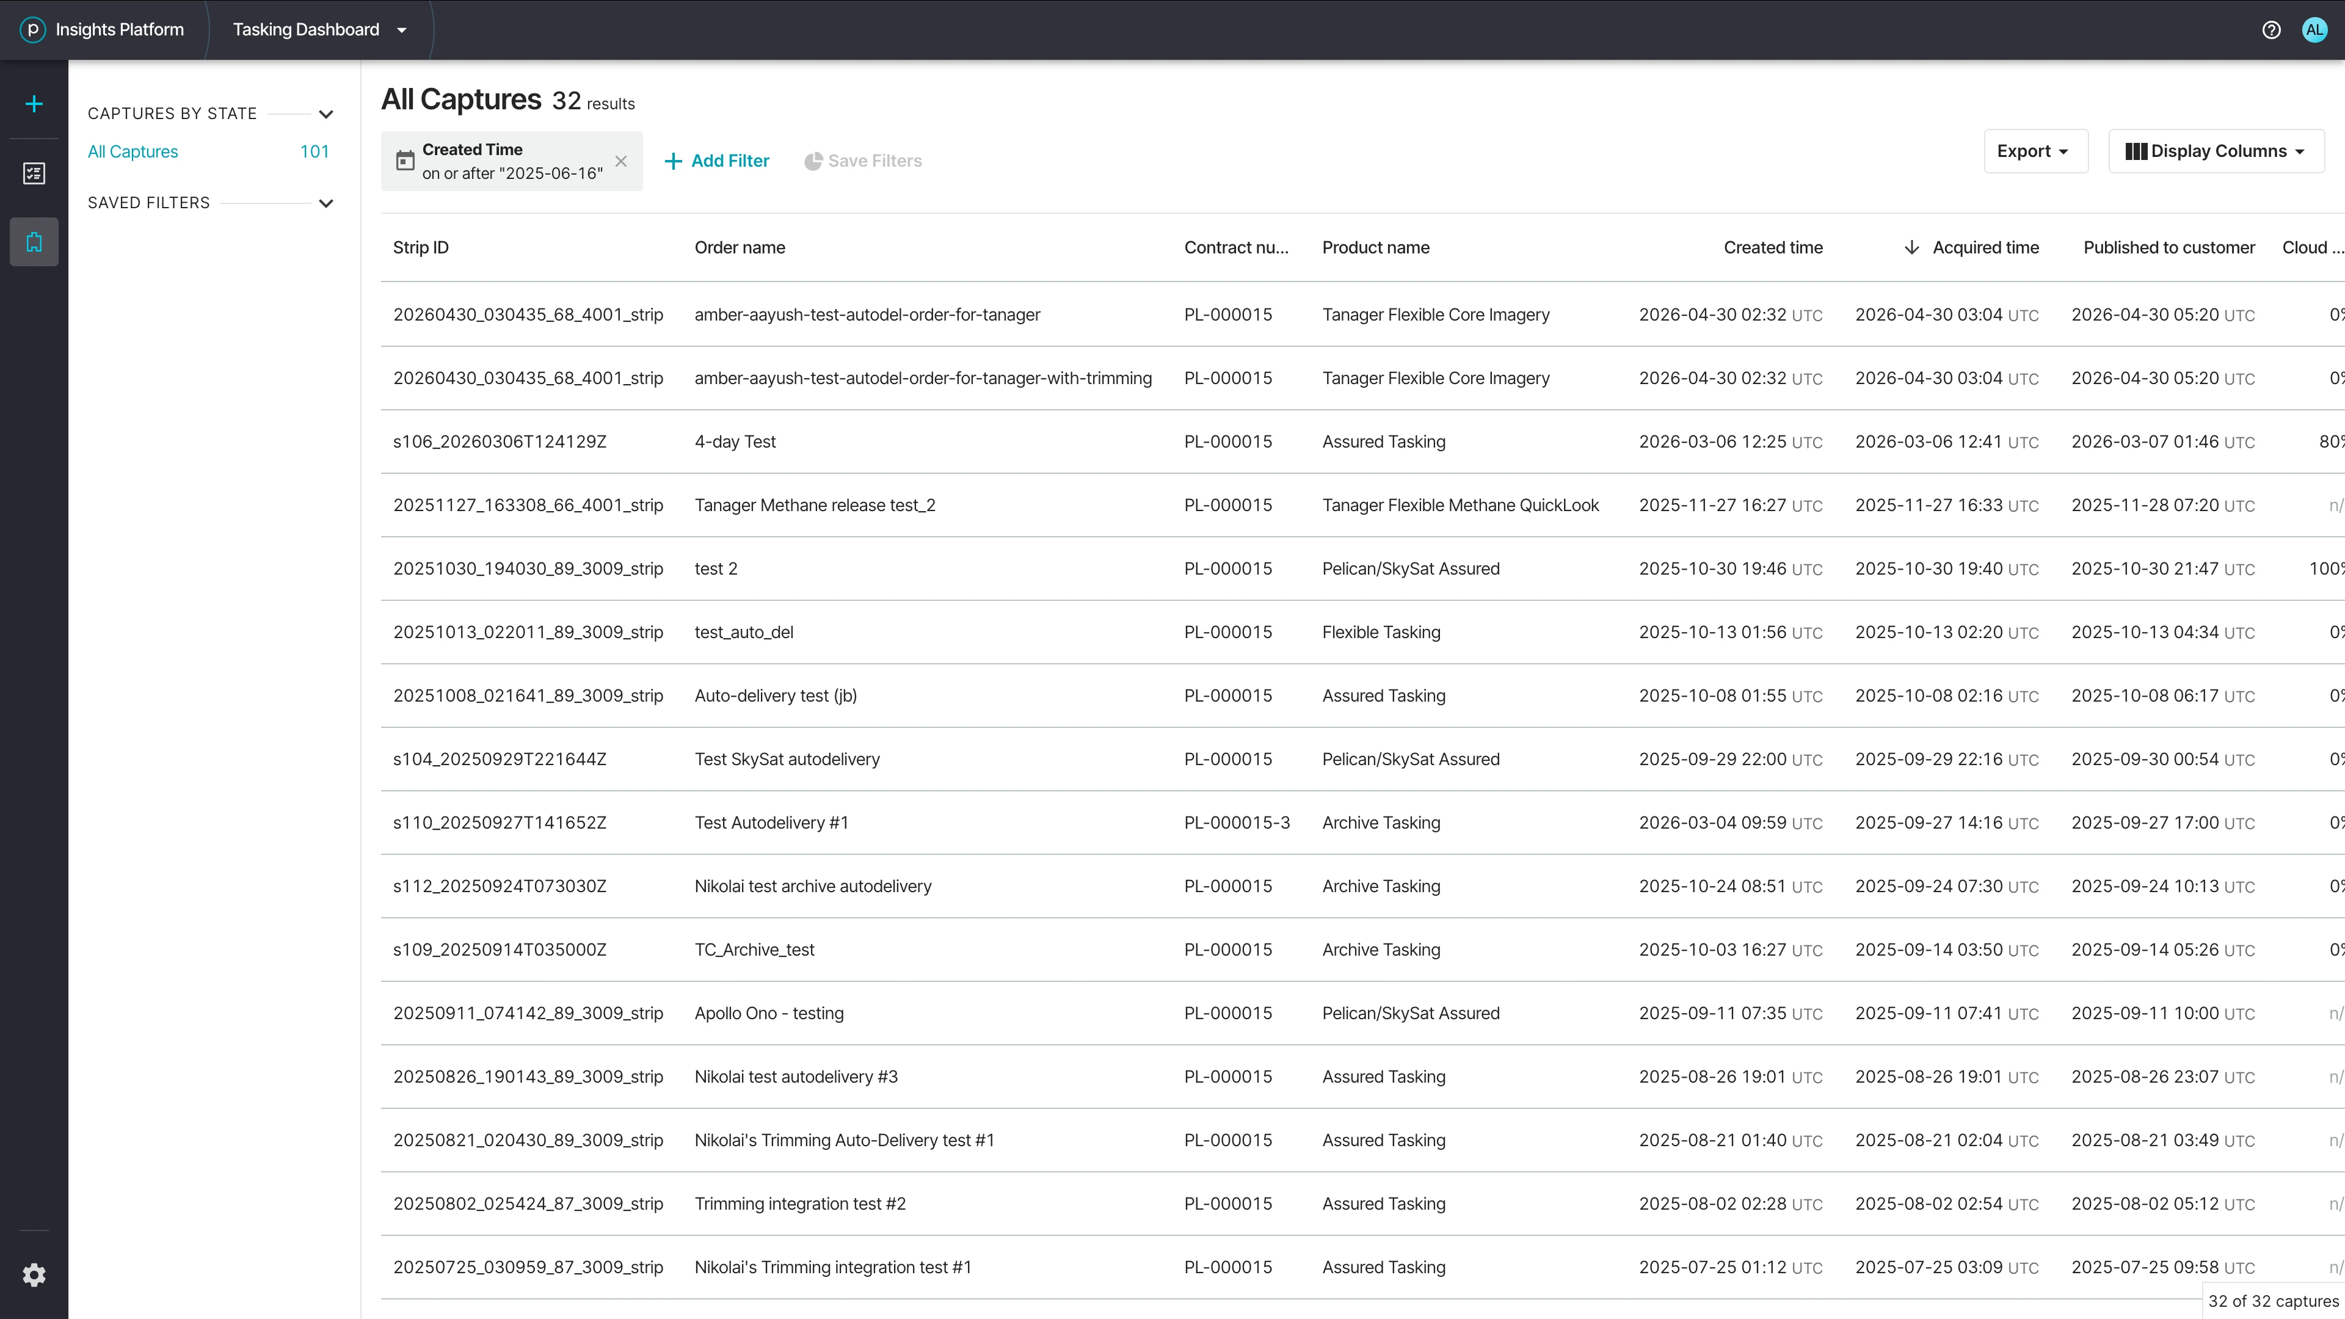Click the Save Filters button
2345x1319 pixels.
tap(863, 161)
